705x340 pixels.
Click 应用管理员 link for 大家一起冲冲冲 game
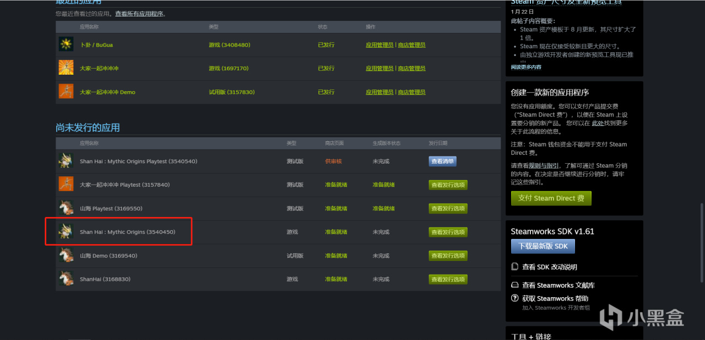click(379, 69)
